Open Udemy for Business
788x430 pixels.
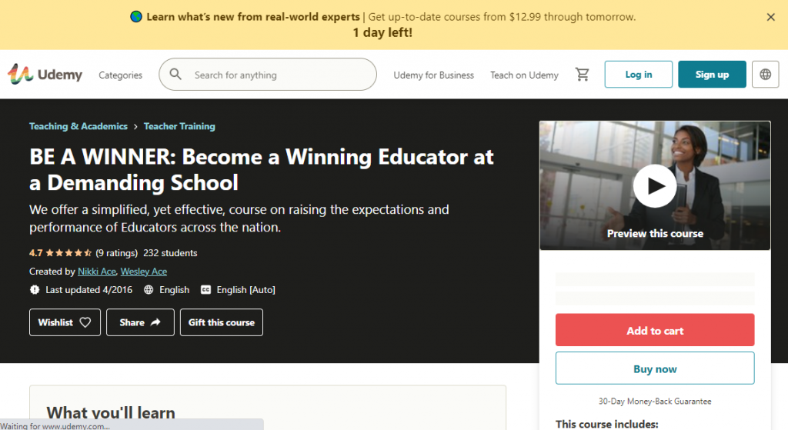433,75
